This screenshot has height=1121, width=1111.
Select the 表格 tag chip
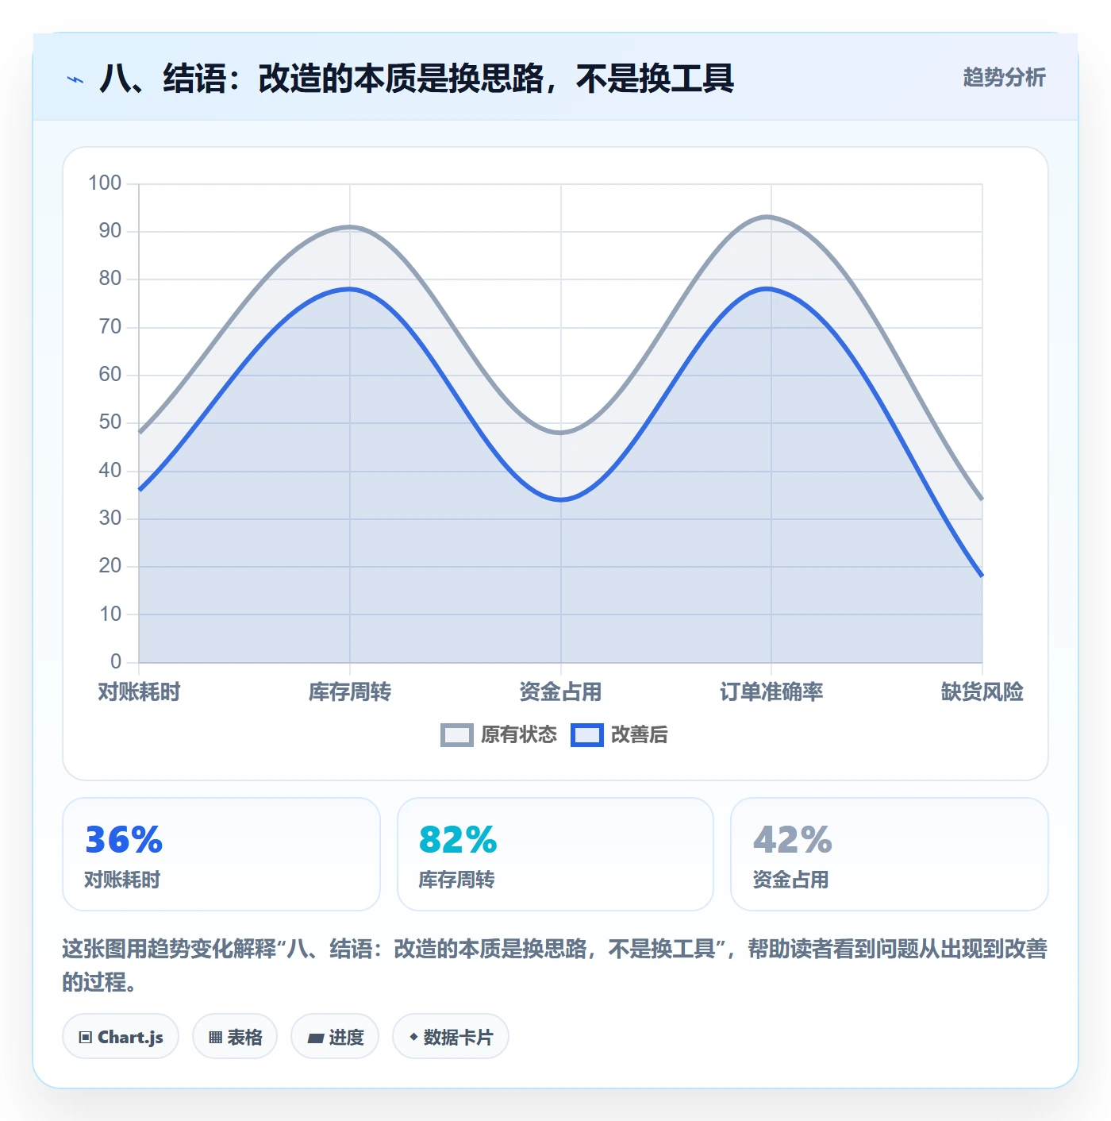pyautogui.click(x=235, y=1036)
